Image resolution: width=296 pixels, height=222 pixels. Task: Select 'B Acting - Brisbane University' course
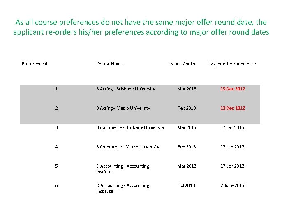tap(125, 89)
